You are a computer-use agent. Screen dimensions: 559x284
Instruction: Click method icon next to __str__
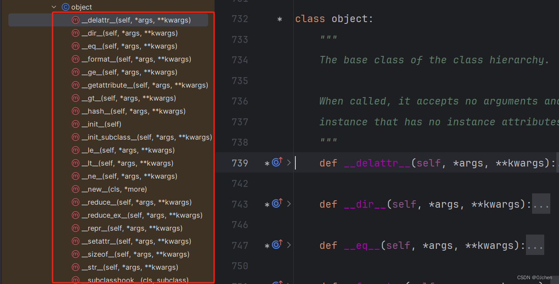click(75, 267)
